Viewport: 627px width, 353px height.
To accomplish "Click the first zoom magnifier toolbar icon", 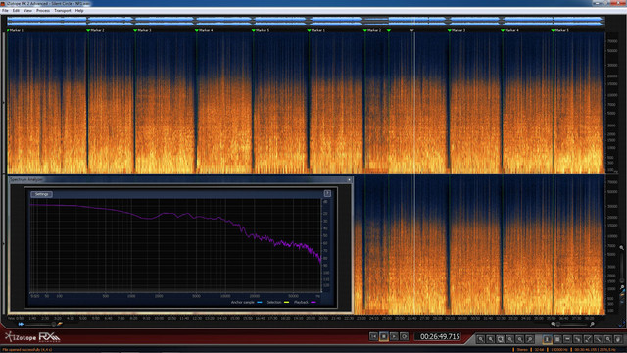I will click(481, 339).
